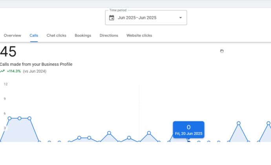Click the 45 total calls number
Viewport: 271px width, 165px height.
[x=8, y=51]
